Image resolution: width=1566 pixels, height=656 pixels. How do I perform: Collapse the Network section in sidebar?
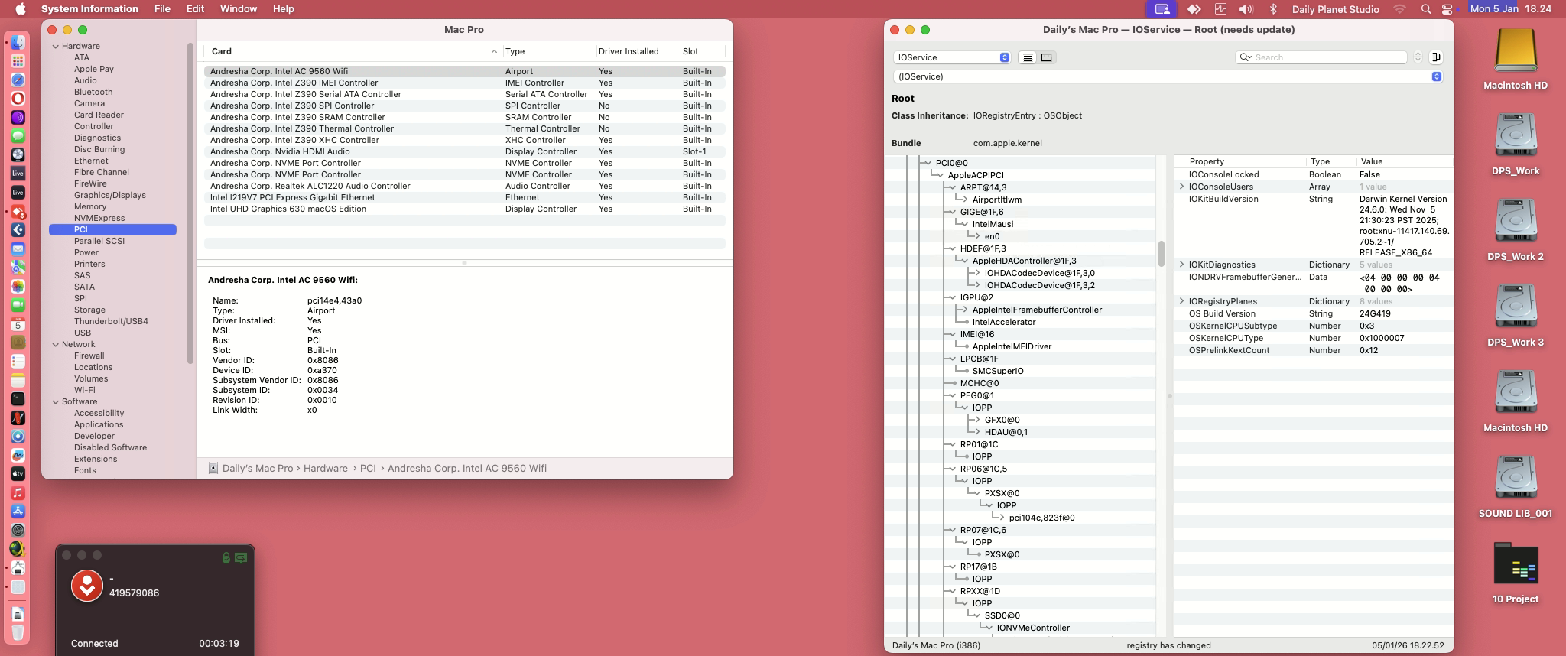pyautogui.click(x=56, y=344)
